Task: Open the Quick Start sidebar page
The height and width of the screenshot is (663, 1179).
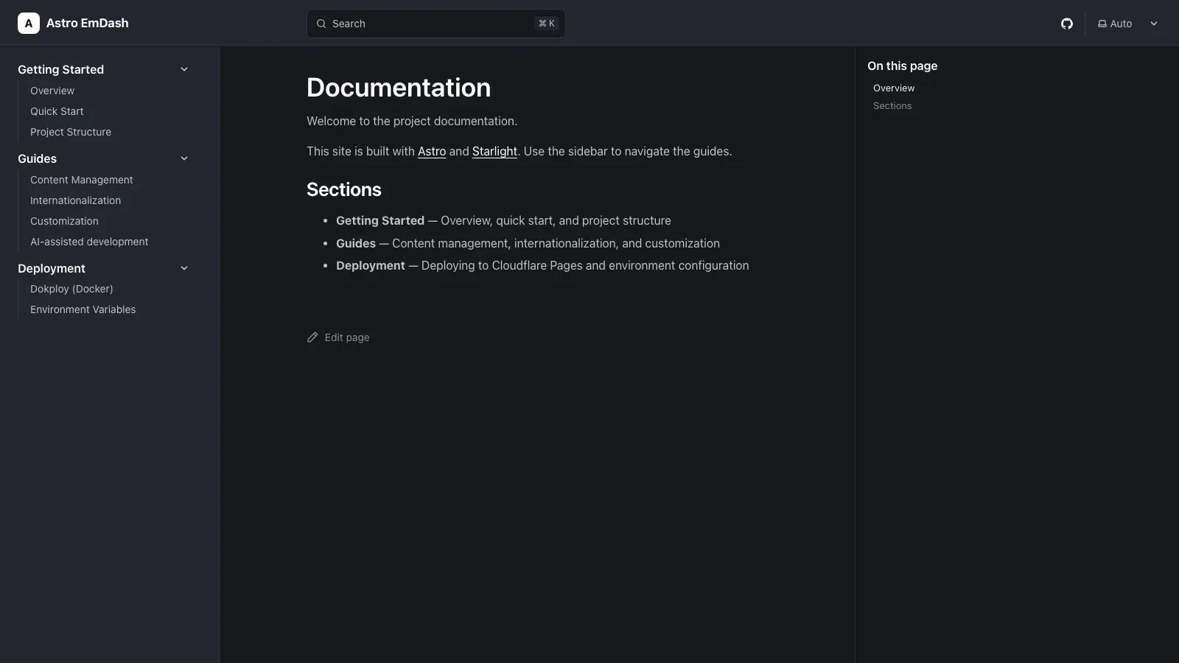Action: (57, 111)
